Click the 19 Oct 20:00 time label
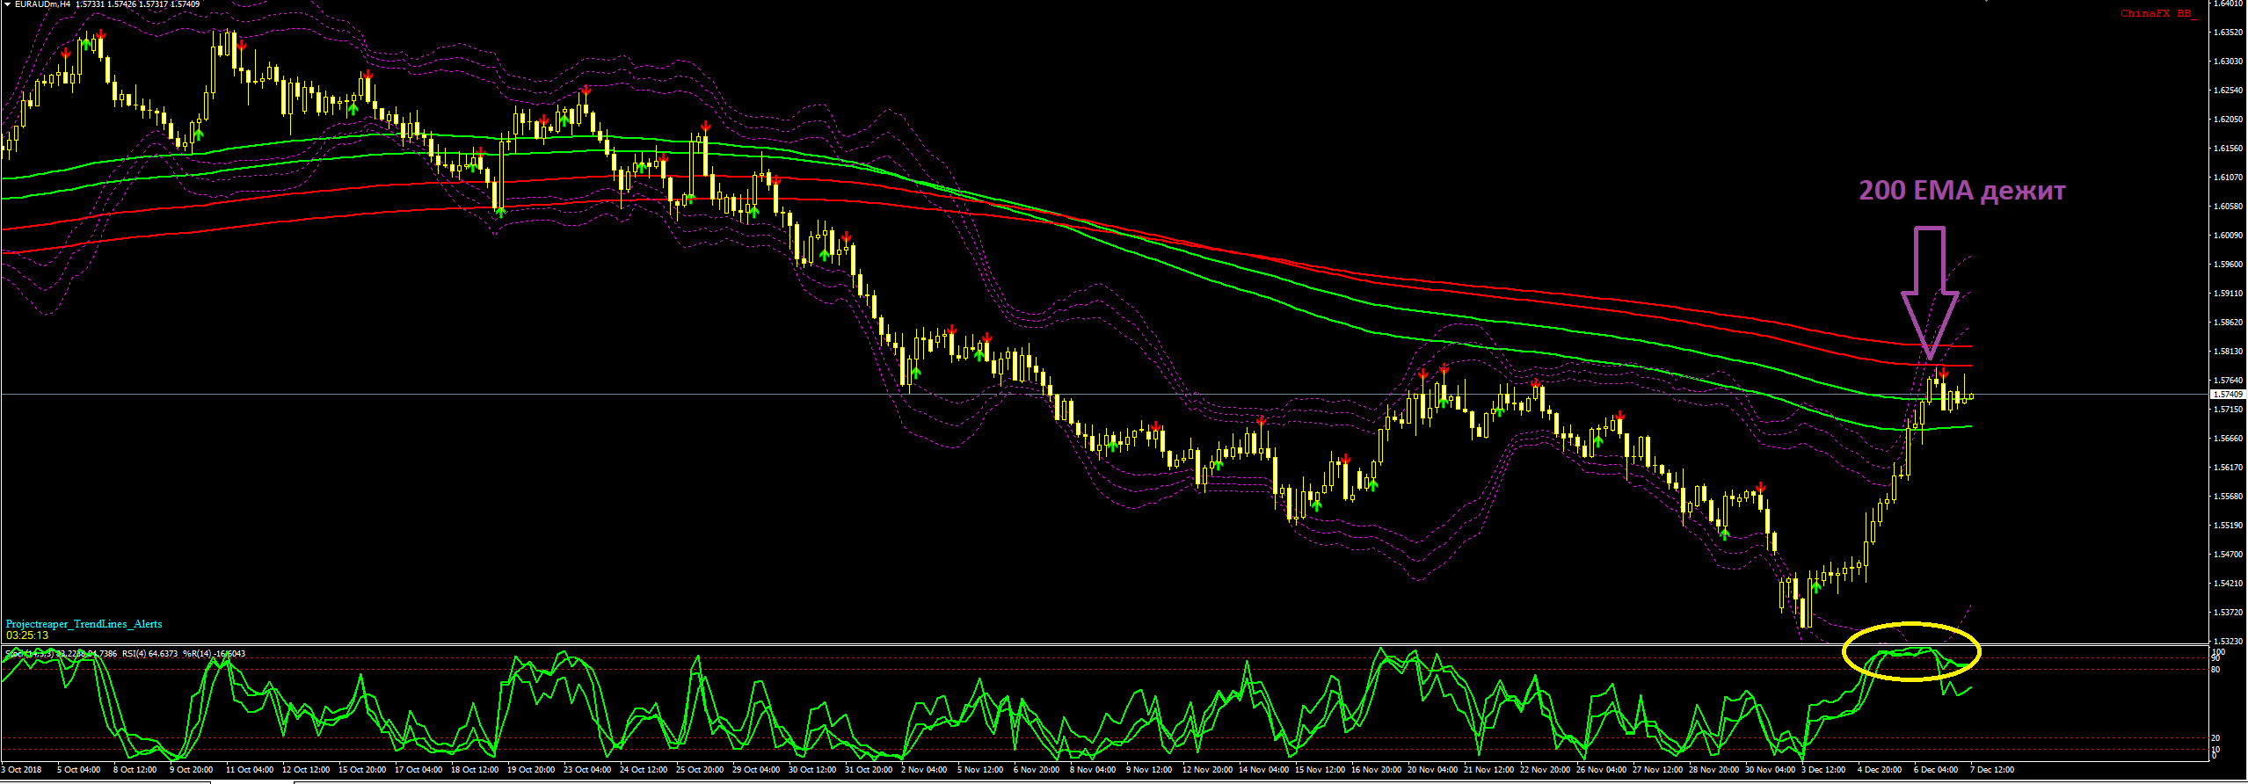 [531, 770]
